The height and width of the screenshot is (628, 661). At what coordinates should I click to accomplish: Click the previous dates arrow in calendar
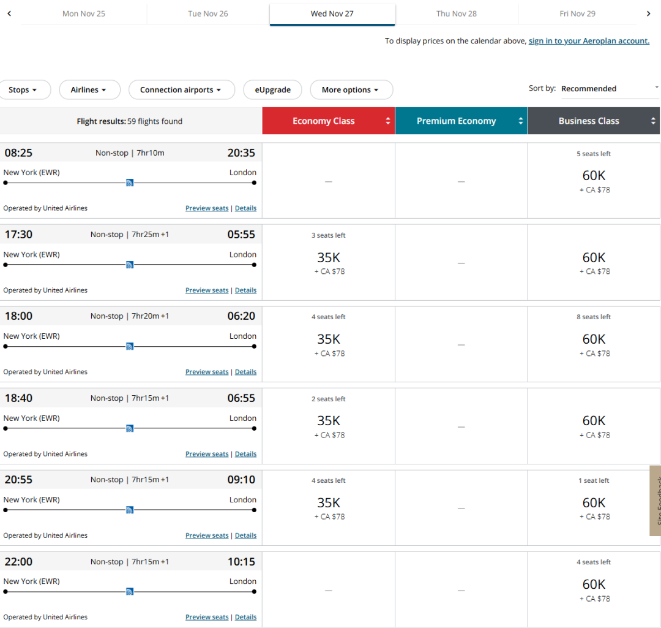(x=9, y=13)
